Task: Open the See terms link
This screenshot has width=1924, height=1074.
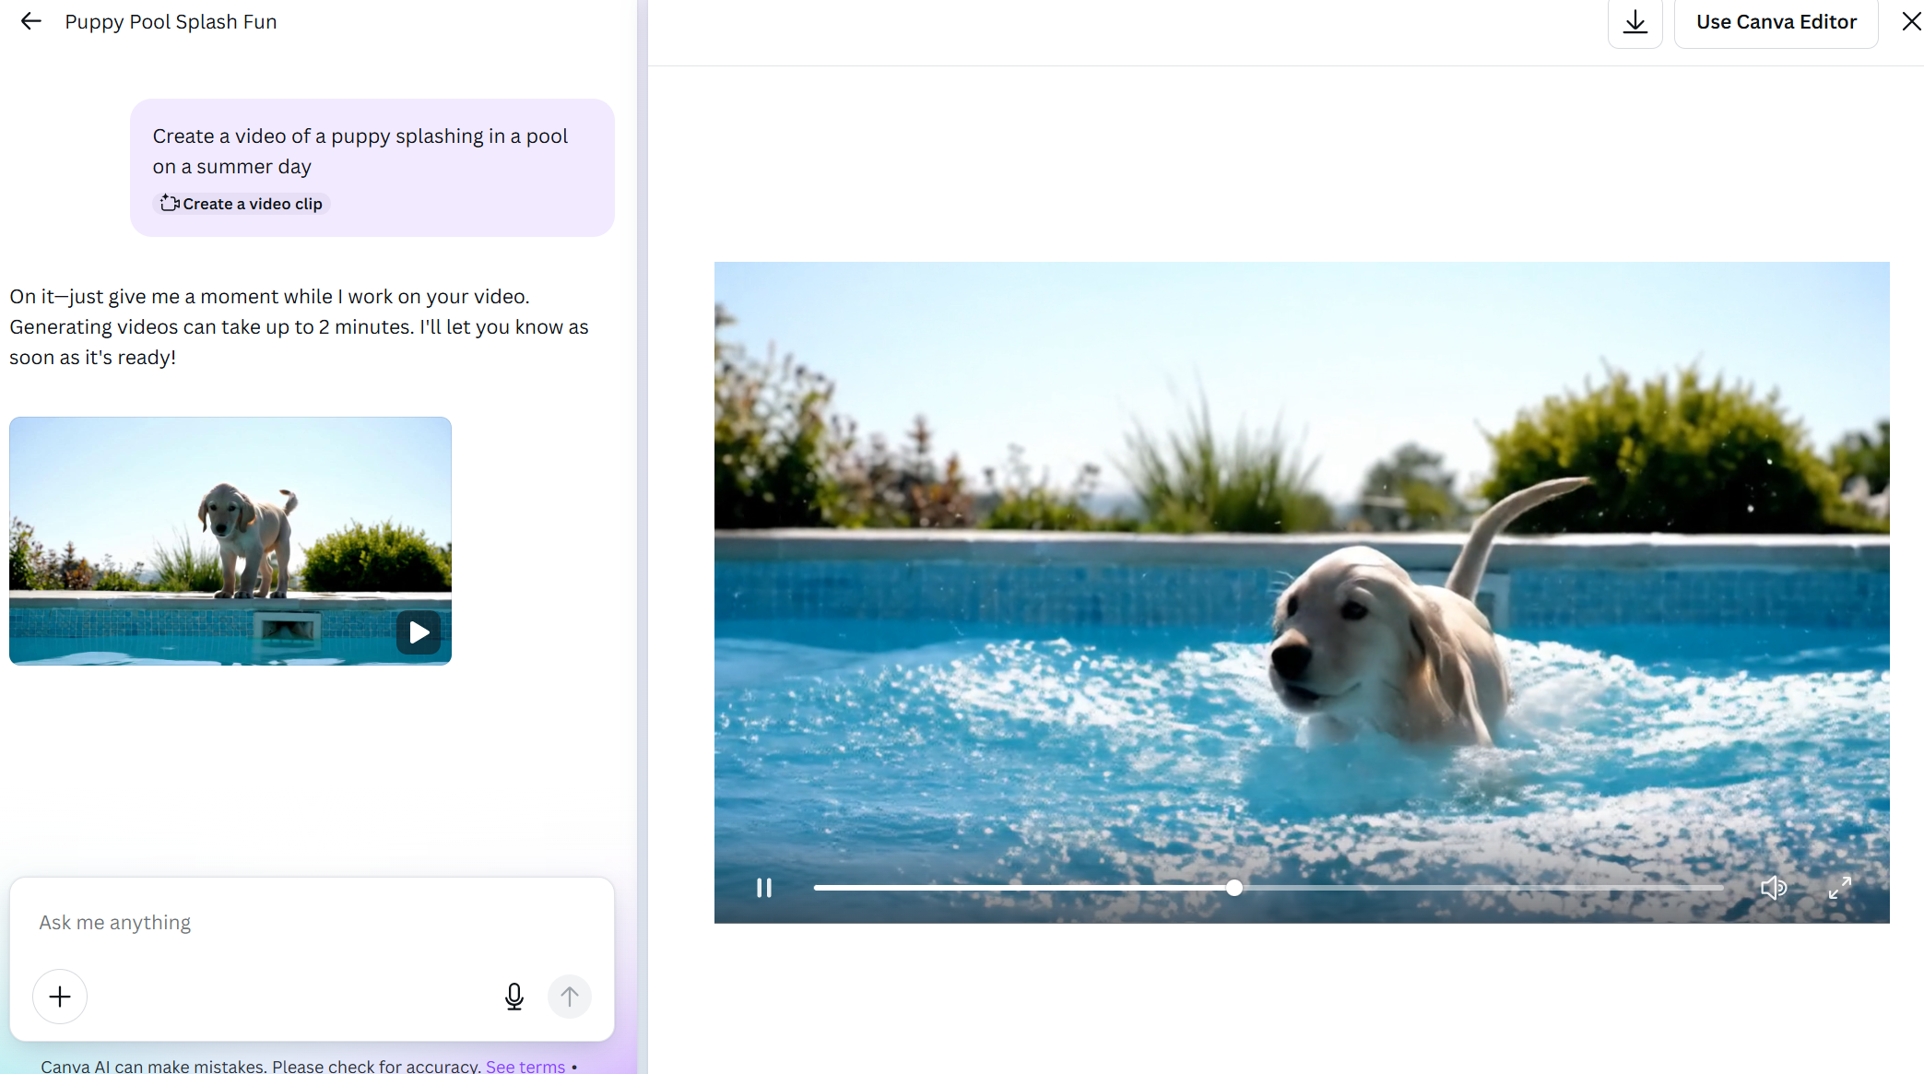Action: 525,1066
